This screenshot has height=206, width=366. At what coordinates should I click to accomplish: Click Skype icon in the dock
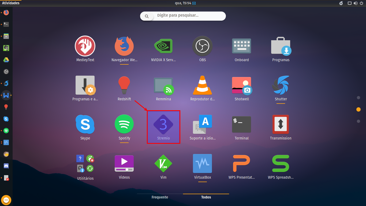[6, 119]
